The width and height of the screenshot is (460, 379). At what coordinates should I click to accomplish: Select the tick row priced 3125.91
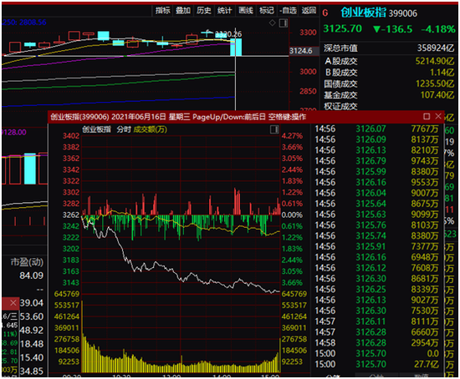click(x=376, y=246)
